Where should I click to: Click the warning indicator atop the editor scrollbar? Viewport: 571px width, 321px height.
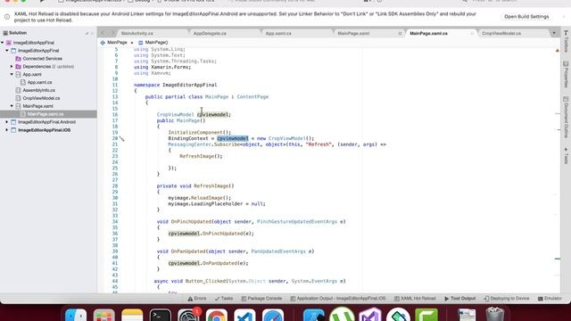click(557, 50)
